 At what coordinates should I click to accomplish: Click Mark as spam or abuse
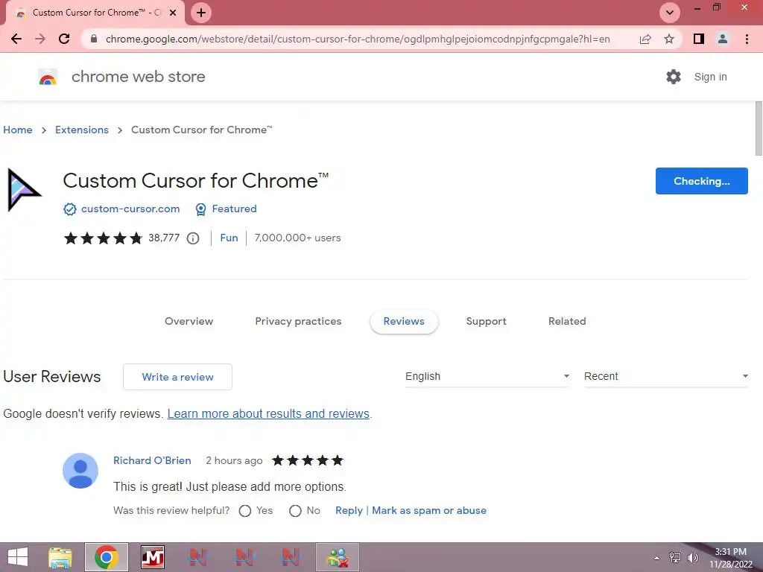429,511
